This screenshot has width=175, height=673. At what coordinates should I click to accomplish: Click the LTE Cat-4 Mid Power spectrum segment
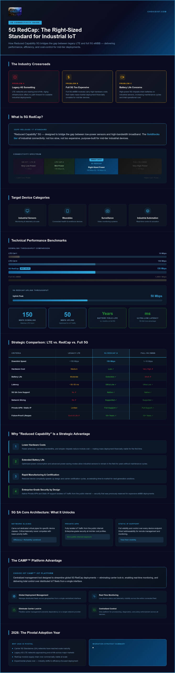[x=59, y=166]
